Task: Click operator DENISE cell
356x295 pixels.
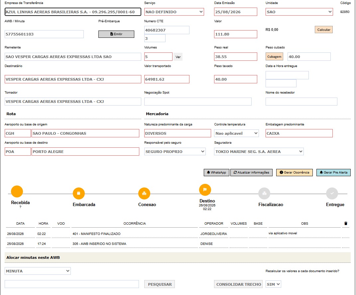Action: 207,244
